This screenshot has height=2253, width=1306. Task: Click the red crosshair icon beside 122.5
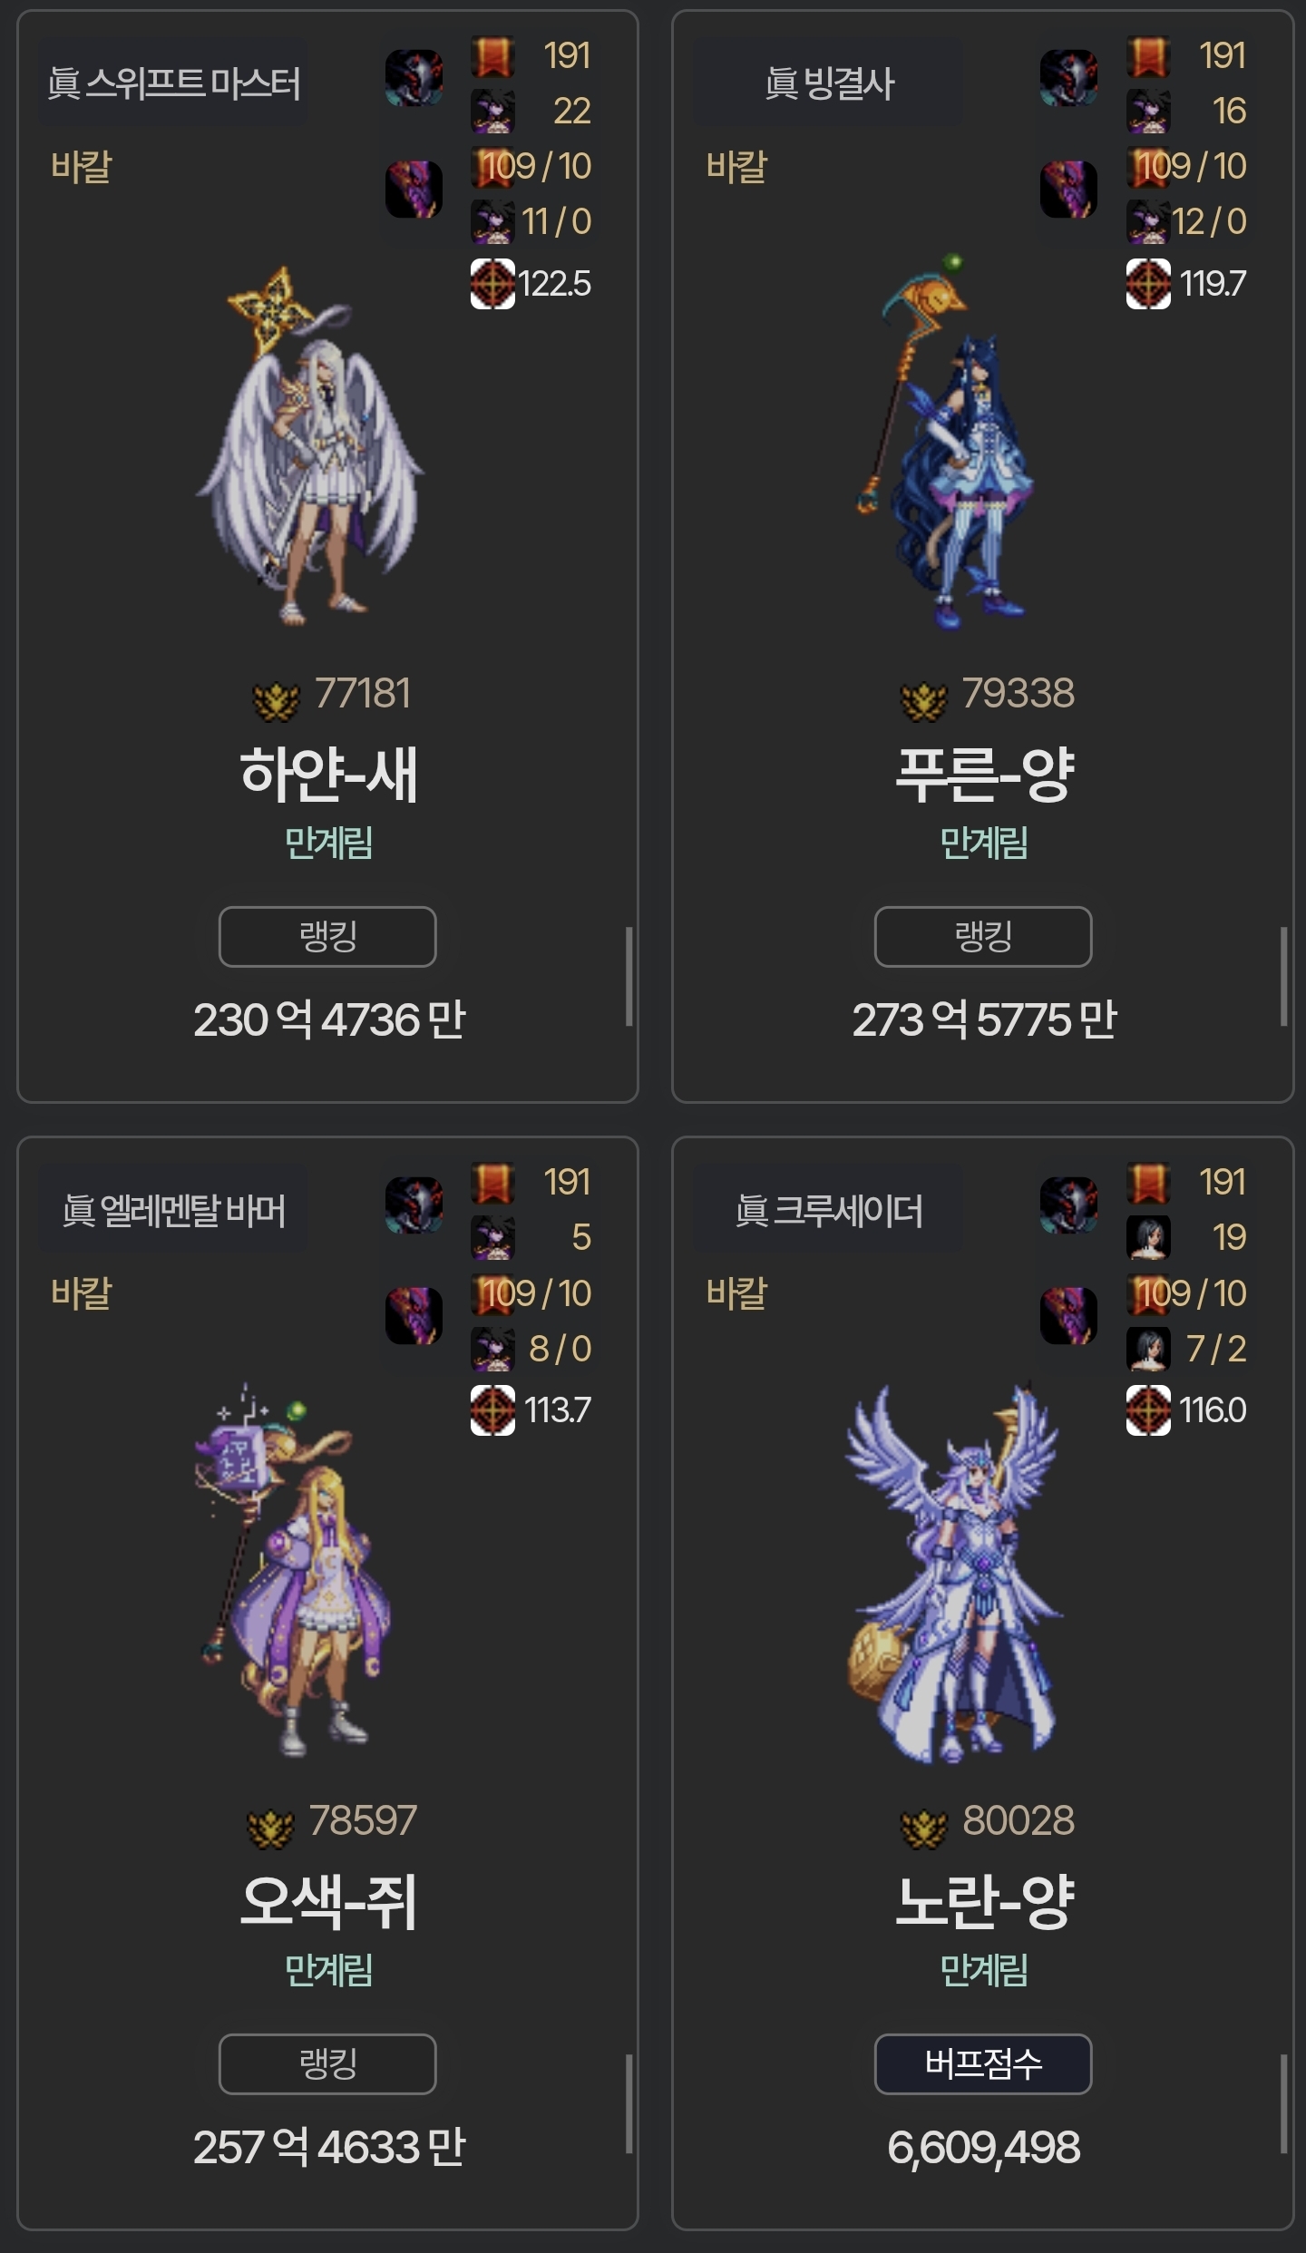coord(492,284)
